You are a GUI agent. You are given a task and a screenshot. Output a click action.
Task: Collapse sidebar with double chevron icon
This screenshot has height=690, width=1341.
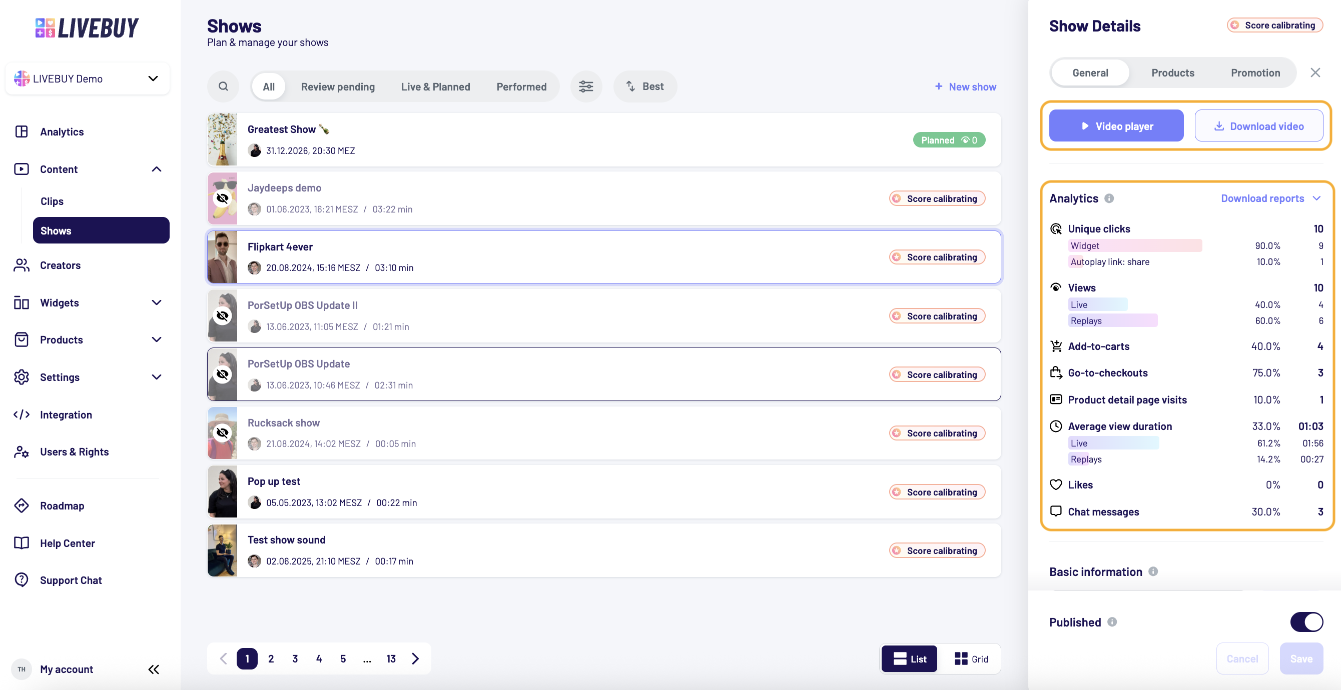tap(154, 669)
